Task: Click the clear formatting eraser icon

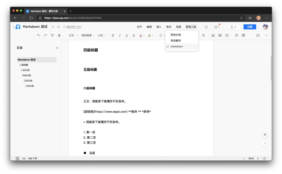Action: pyautogui.click(x=59, y=35)
